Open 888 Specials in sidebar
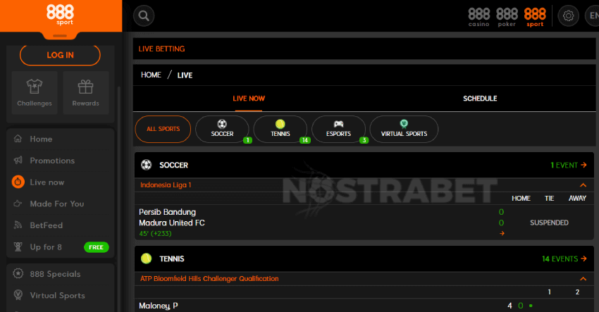 coord(61,274)
